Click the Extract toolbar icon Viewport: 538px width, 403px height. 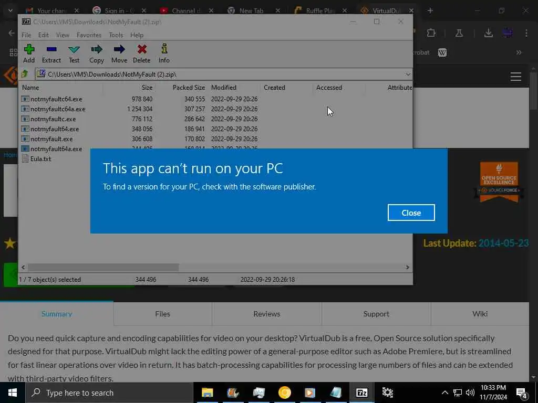(51, 54)
